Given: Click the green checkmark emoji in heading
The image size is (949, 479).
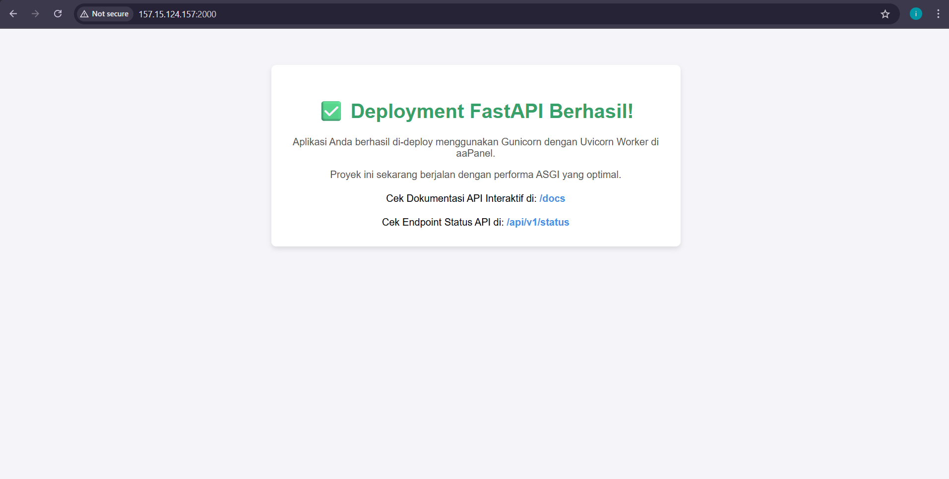Looking at the screenshot, I should tap(331, 111).
